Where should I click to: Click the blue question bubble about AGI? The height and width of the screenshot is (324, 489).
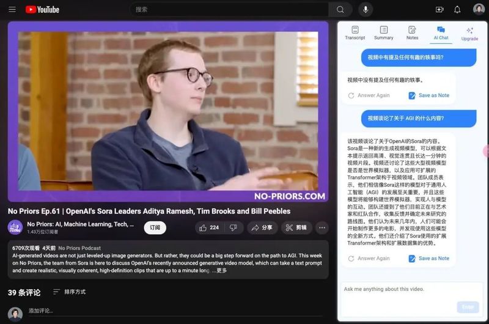tap(419, 119)
